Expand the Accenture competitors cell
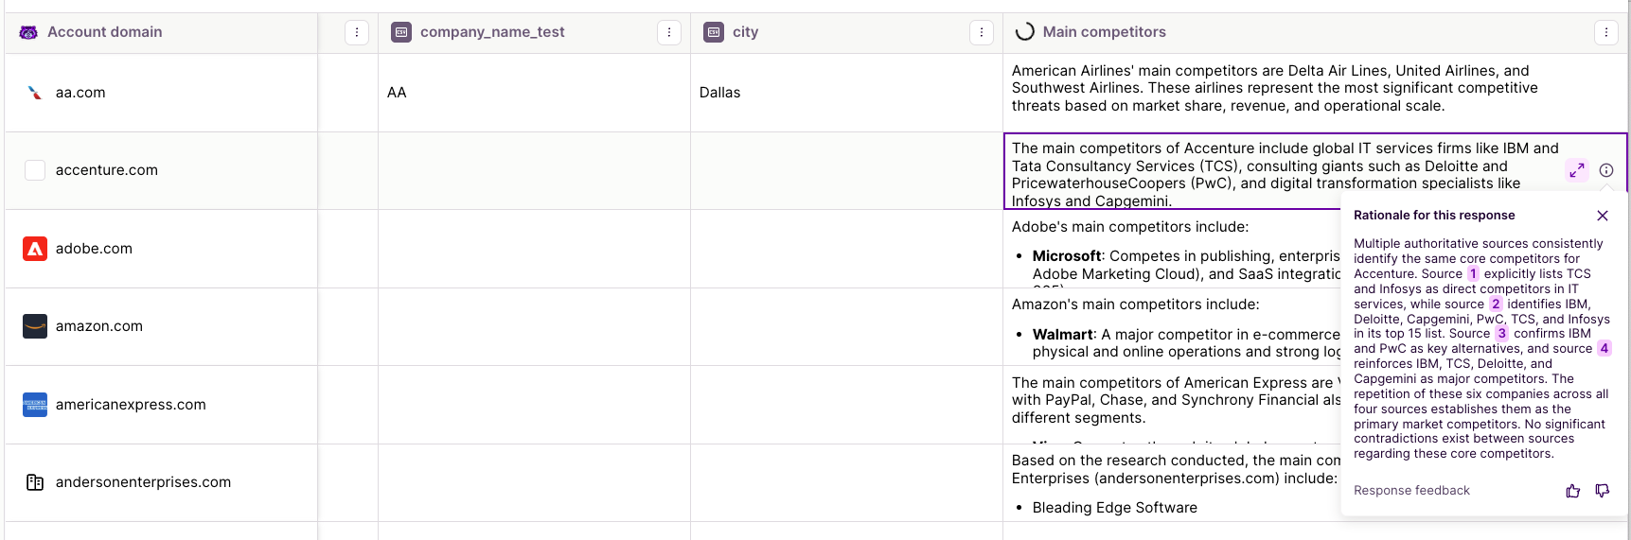Image resolution: width=1631 pixels, height=540 pixels. click(x=1577, y=170)
